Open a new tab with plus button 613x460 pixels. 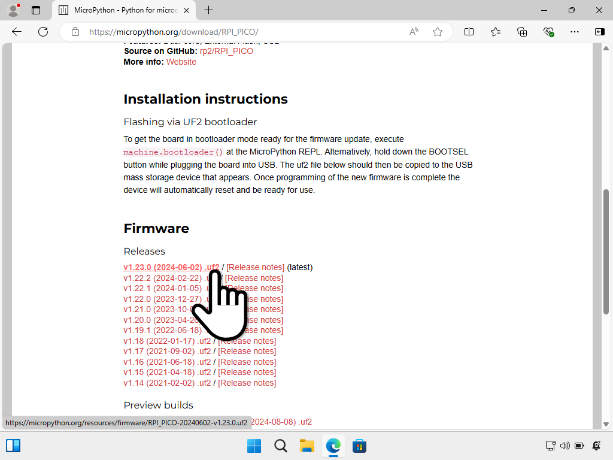click(x=209, y=10)
